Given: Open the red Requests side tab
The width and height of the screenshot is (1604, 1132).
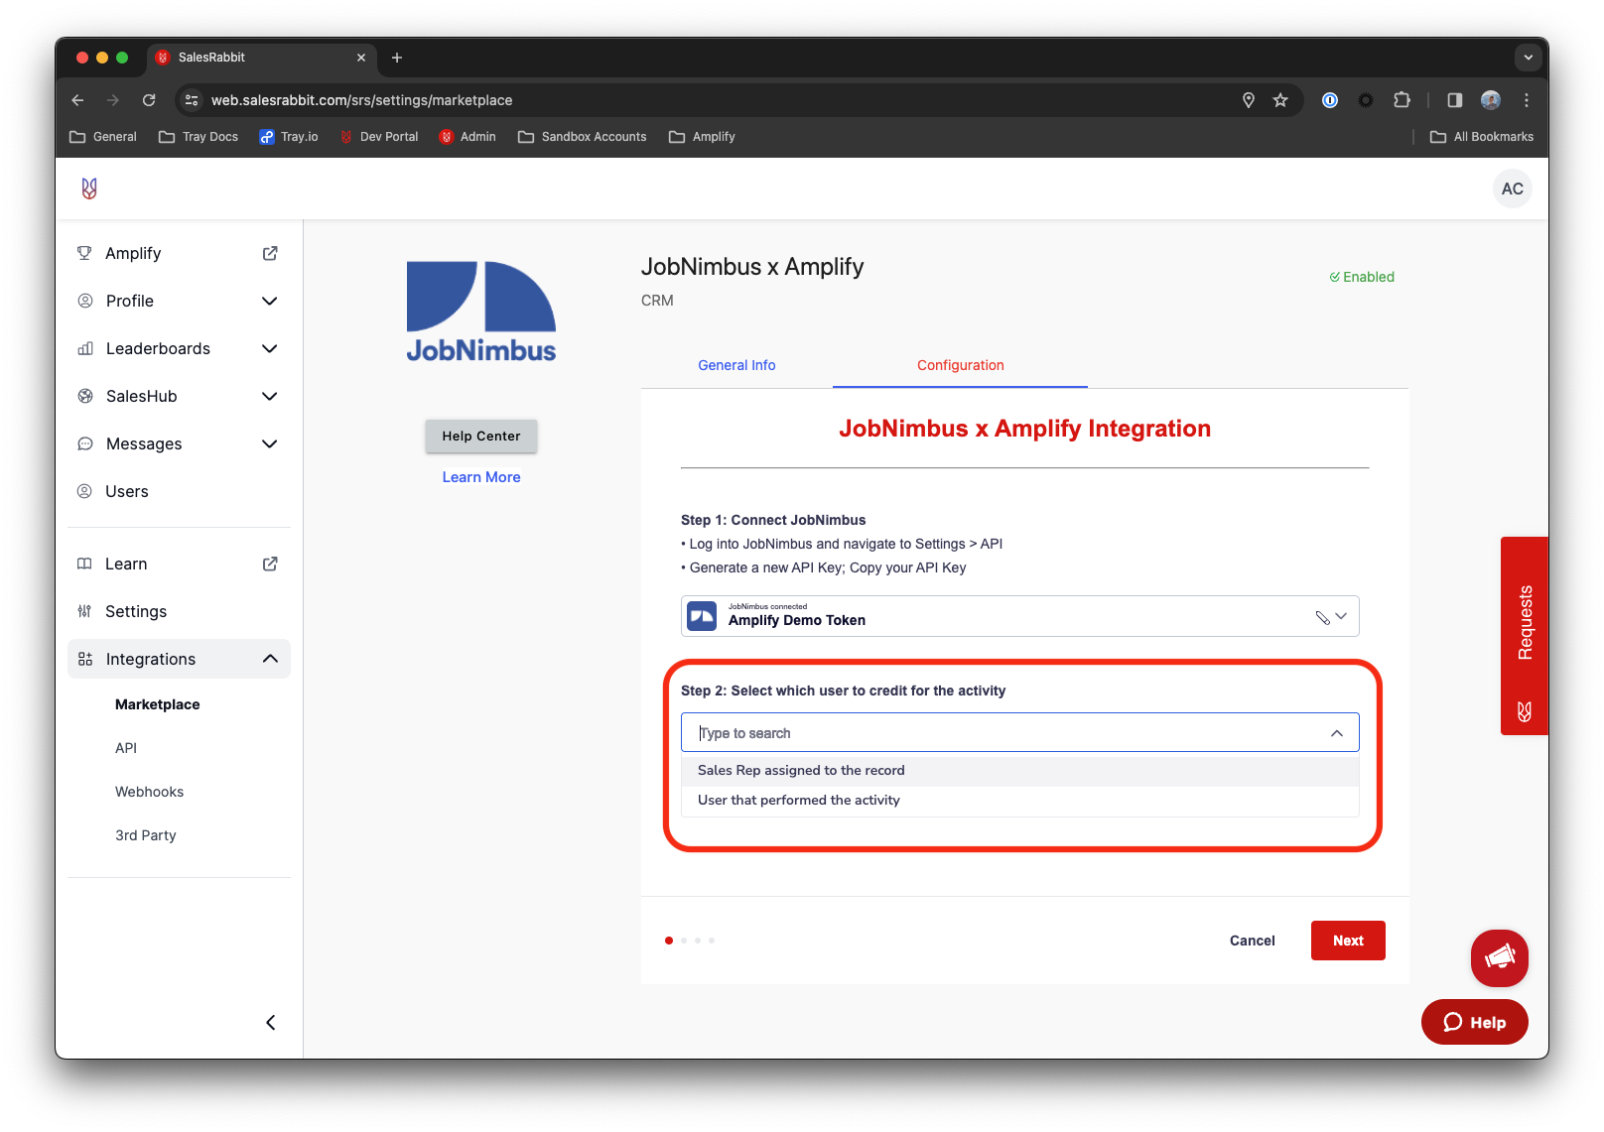Looking at the screenshot, I should coord(1525,636).
